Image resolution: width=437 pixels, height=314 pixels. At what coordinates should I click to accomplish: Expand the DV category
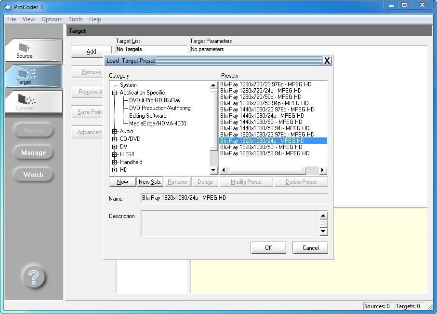pos(114,147)
